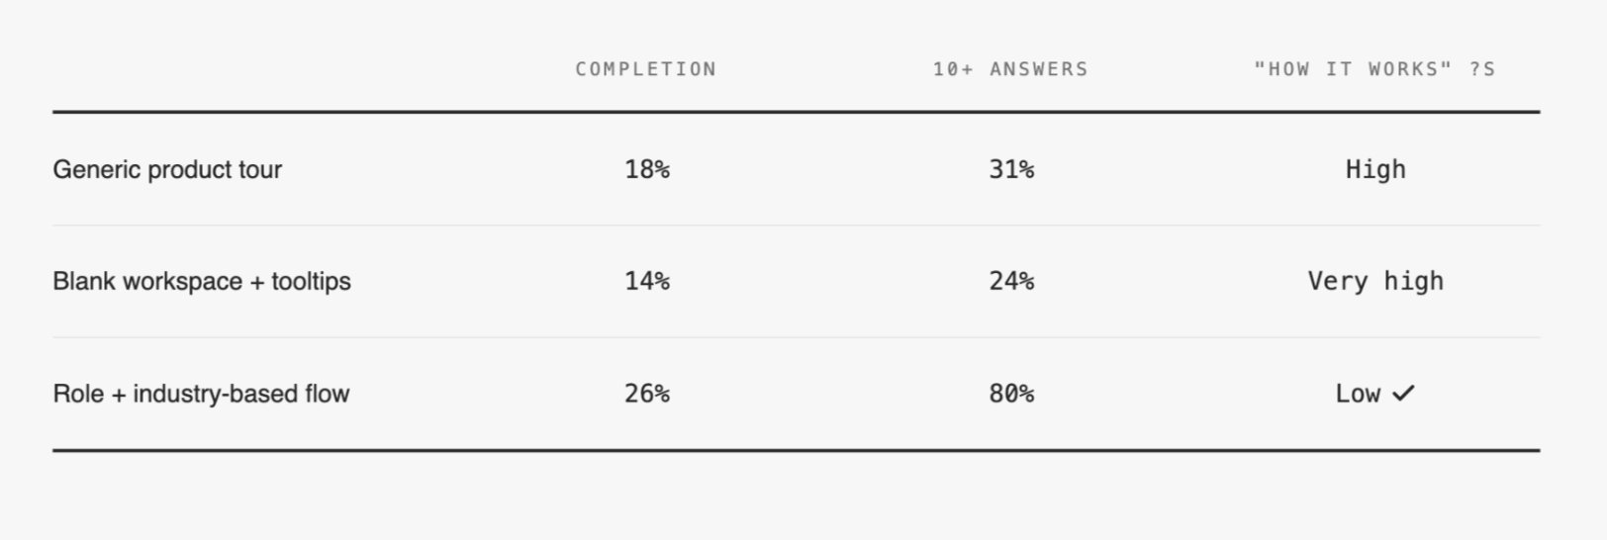Click the COMPLETION column header
Screen dimensions: 1607x540
click(646, 69)
